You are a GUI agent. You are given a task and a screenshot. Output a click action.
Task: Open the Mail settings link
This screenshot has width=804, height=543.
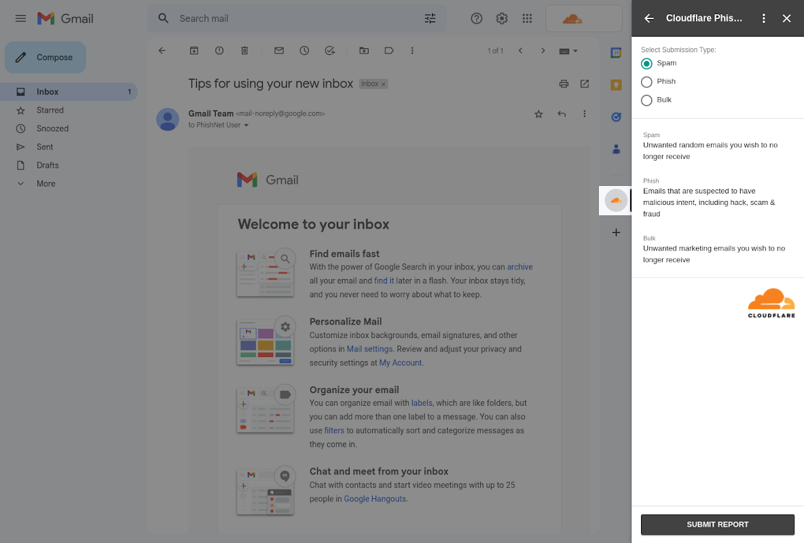pos(369,349)
